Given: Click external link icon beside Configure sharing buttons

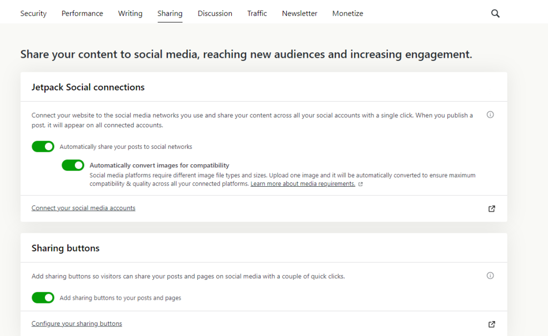Looking at the screenshot, I should (x=492, y=324).
